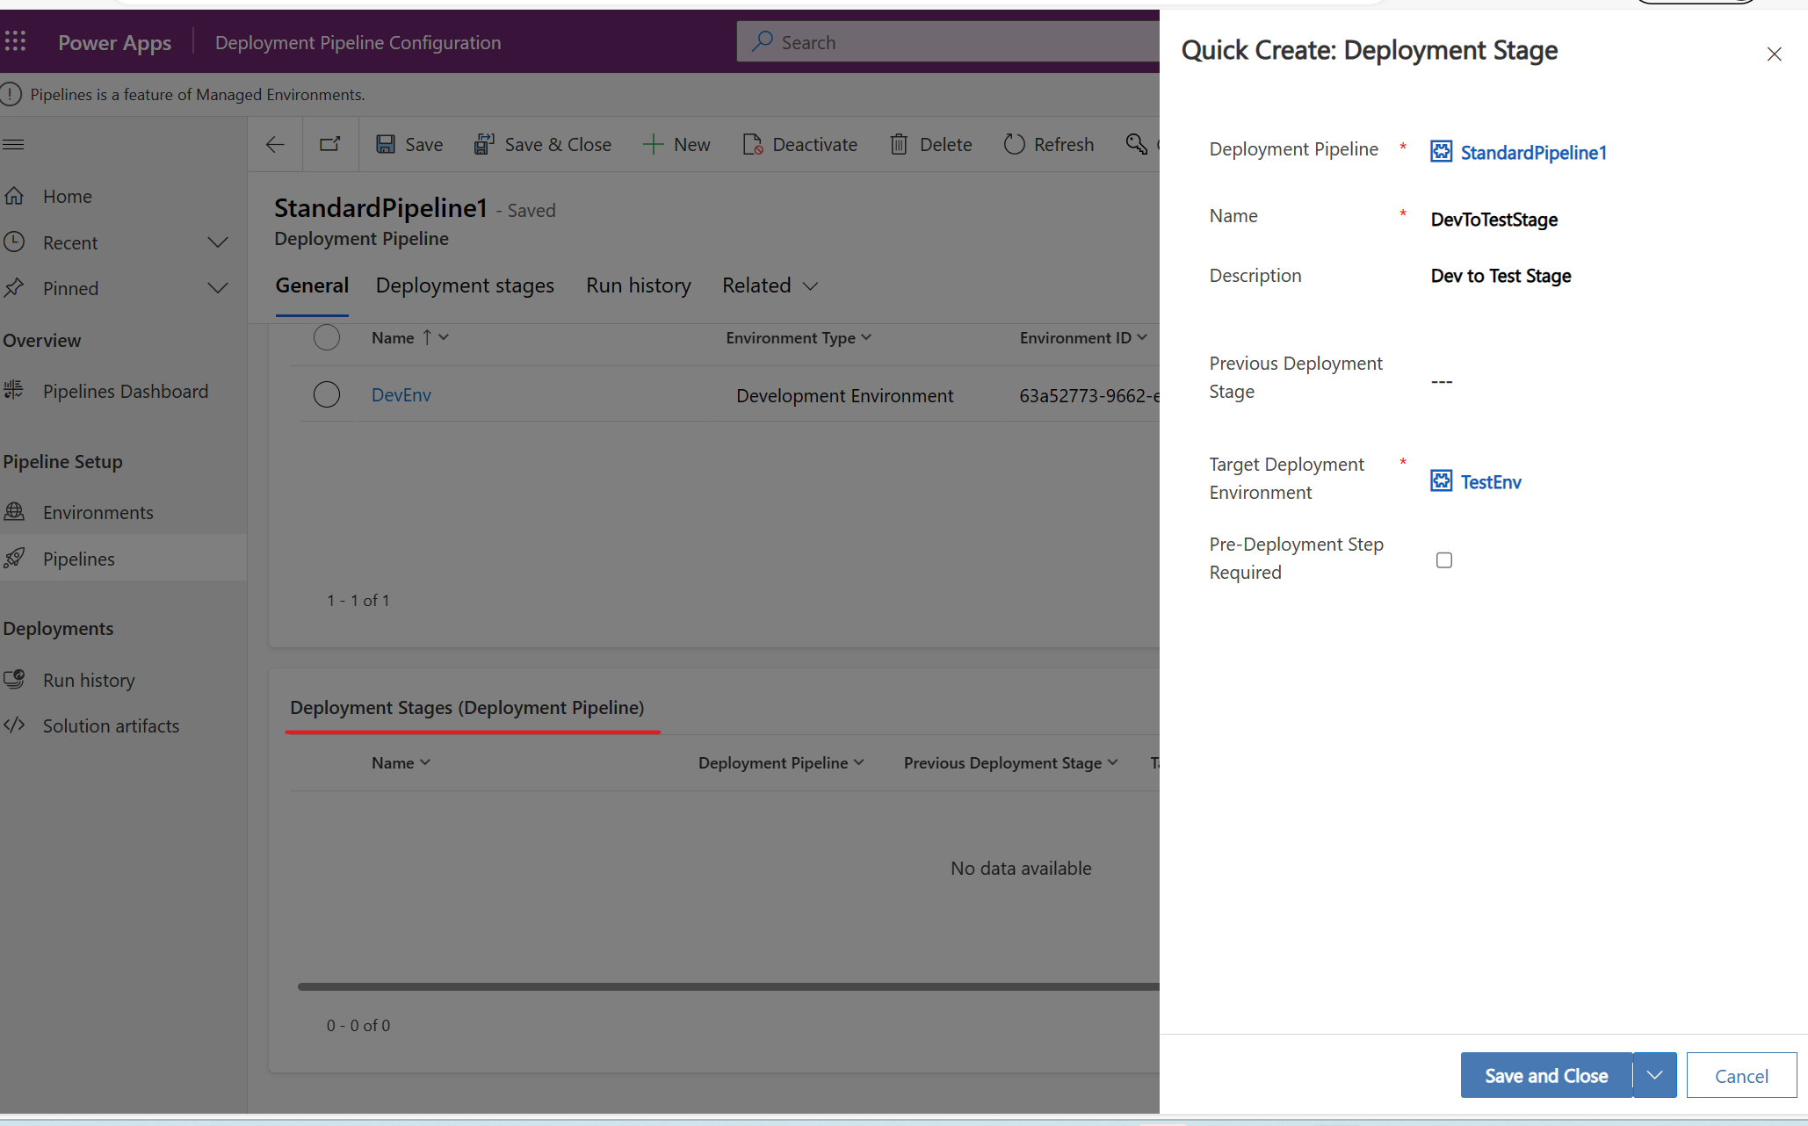Screen dimensions: 1808x1126
Task: Open the StandardPipeline1 lookup link
Action: pos(1532,153)
